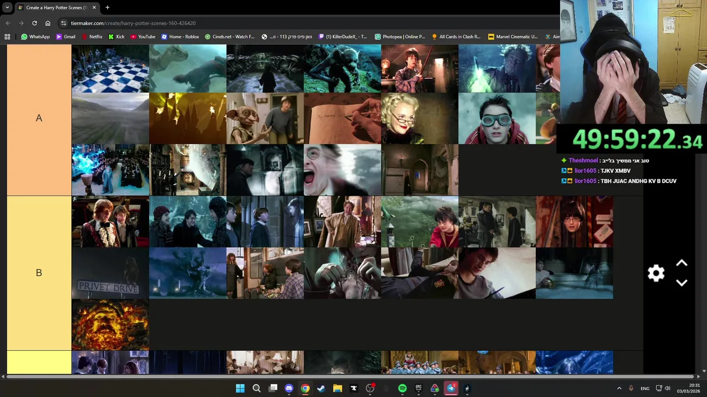
Task: Open the volume tray control
Action: (x=667, y=388)
